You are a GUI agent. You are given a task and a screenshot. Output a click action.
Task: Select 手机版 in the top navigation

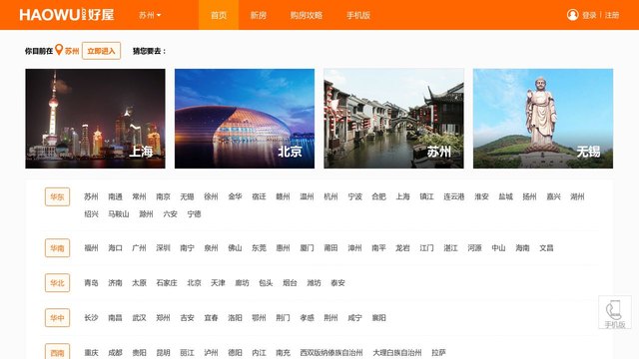(x=358, y=15)
